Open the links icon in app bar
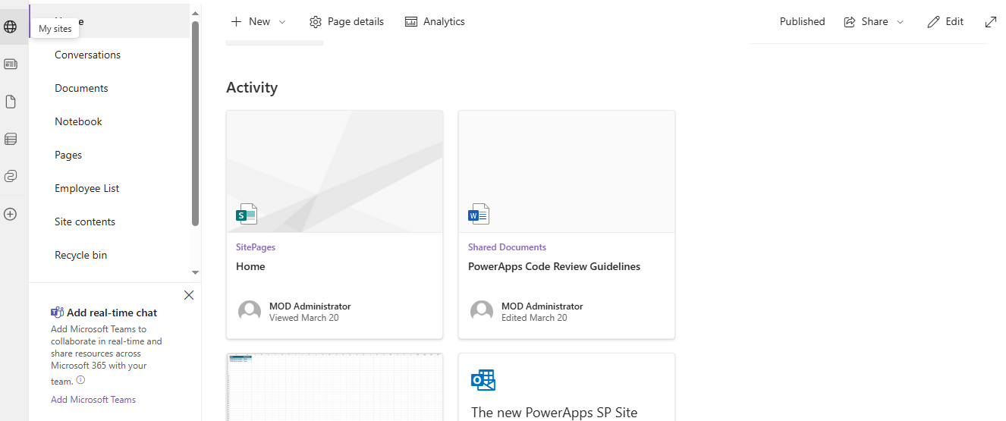The width and height of the screenshot is (1006, 421). 10,176
